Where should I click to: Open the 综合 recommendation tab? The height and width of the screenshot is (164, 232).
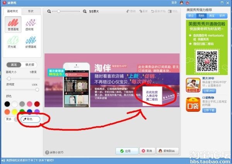[191, 16]
